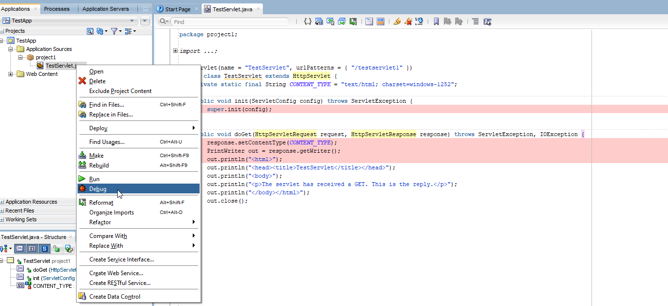This screenshot has height=306, width=668.
Task: Expand the Web Content node
Action: [10, 74]
